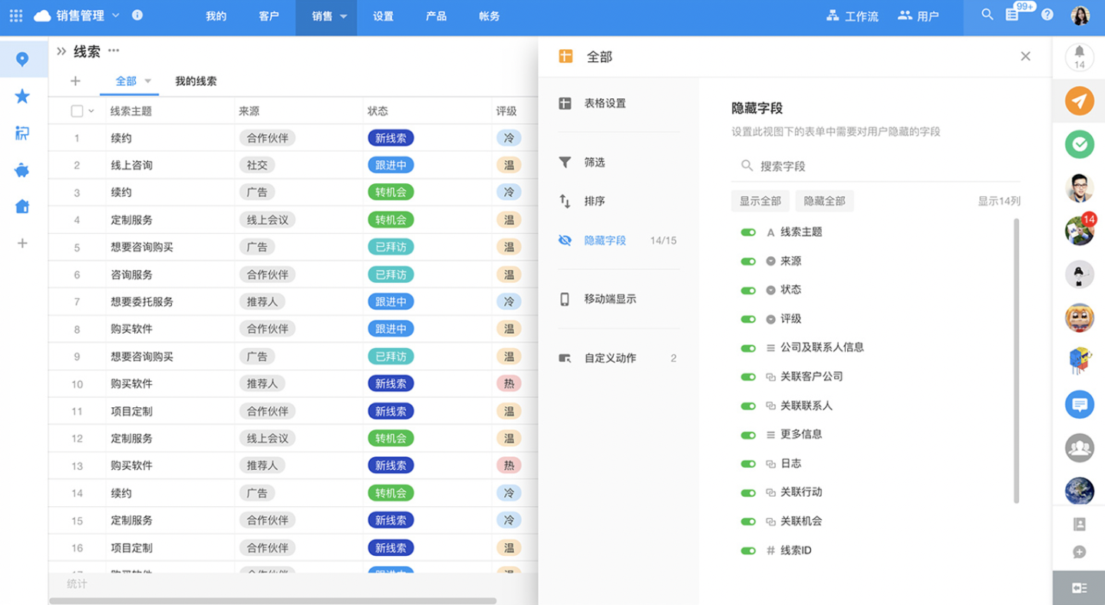Screen dimensions: 1105x605
Task: Open the 用户 users link
Action: (919, 15)
